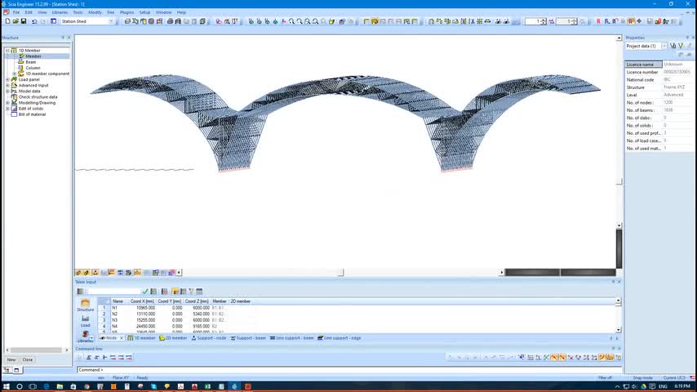Click the Structure table input category icon
697x392 pixels.
pyautogui.click(x=86, y=305)
